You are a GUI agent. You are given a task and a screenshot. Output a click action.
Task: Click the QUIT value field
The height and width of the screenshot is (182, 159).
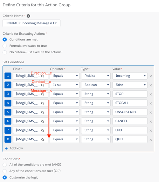(x=130, y=139)
